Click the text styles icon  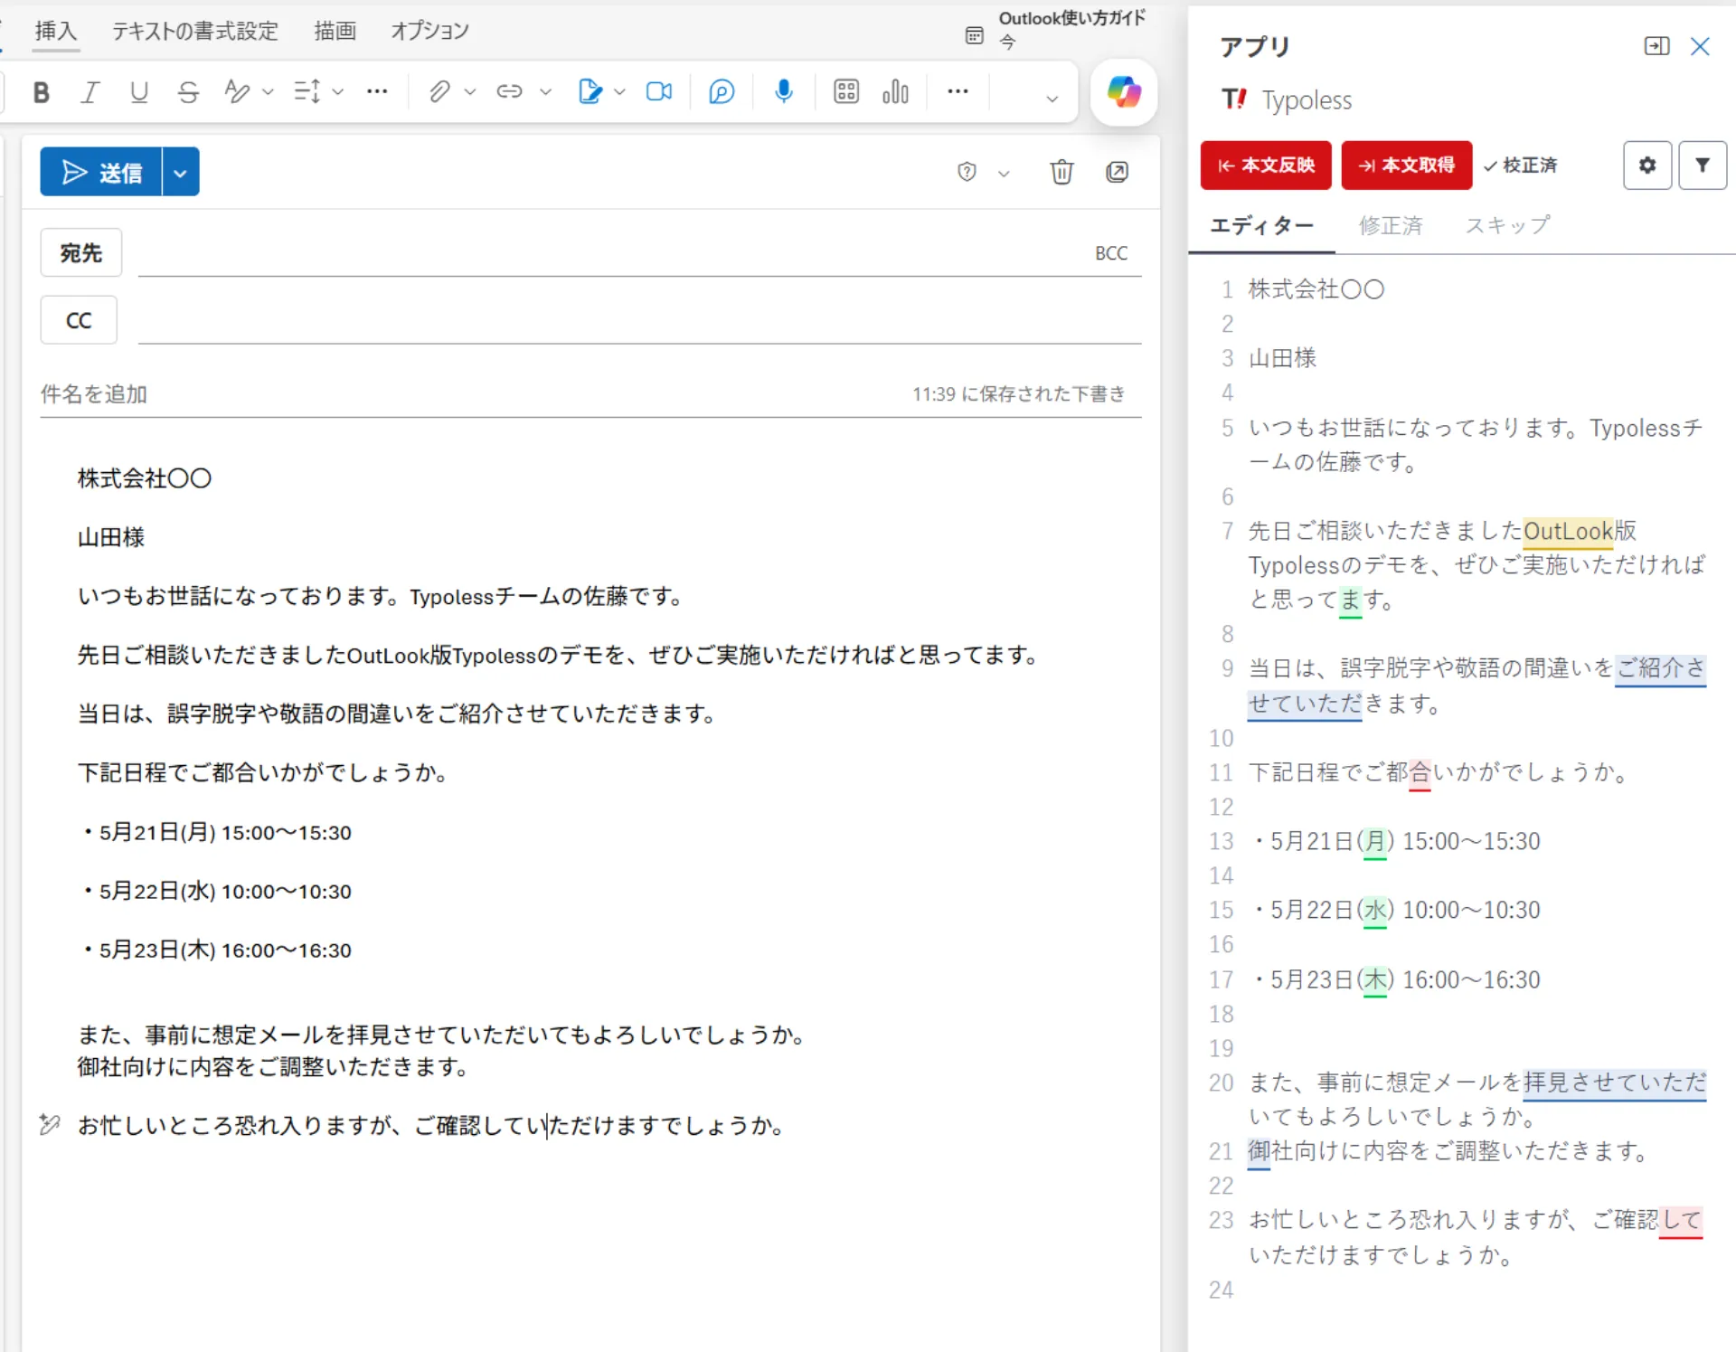[237, 92]
